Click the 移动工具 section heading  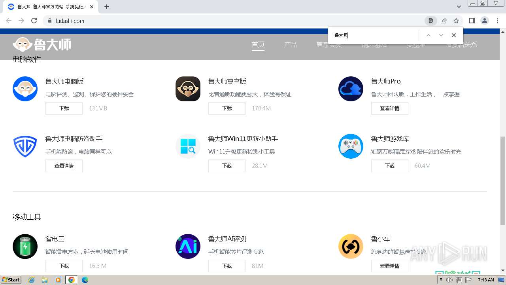[x=27, y=217]
